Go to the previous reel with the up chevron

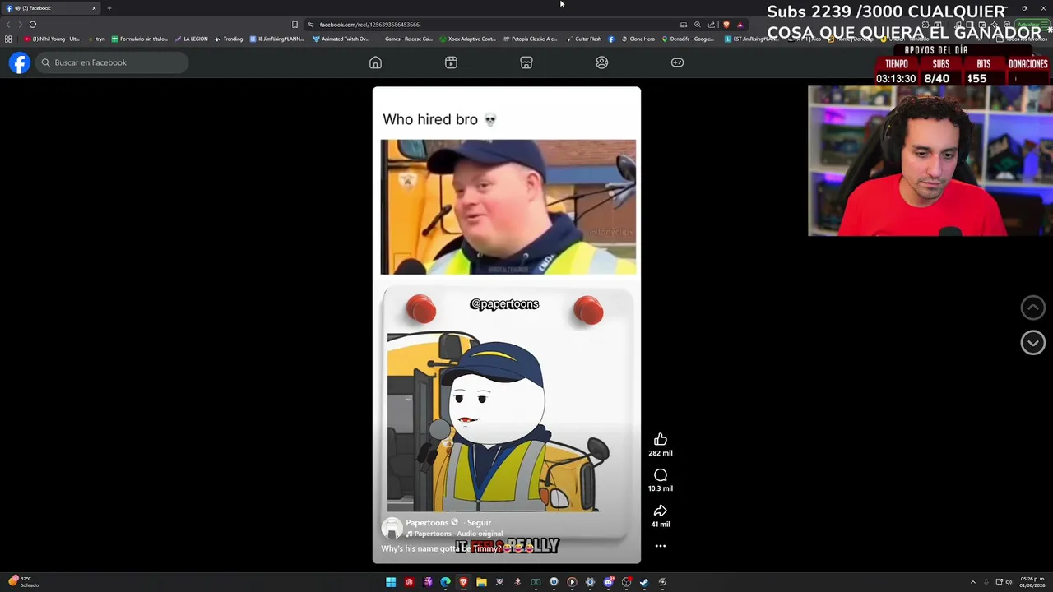1033,308
